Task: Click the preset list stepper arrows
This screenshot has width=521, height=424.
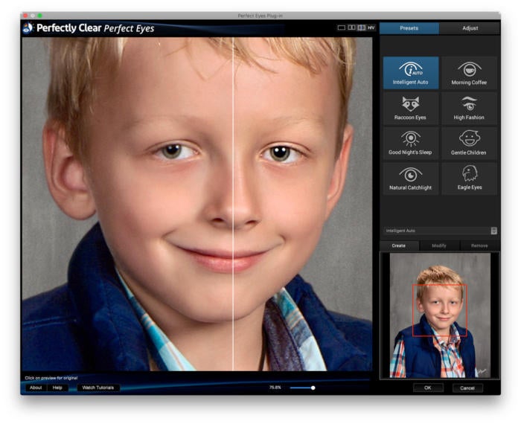Action: point(494,231)
